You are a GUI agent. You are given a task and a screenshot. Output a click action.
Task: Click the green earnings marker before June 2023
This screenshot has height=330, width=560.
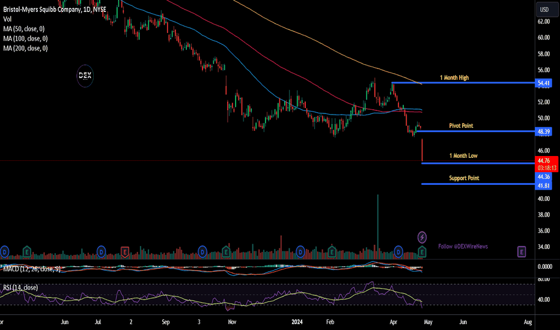27,252
